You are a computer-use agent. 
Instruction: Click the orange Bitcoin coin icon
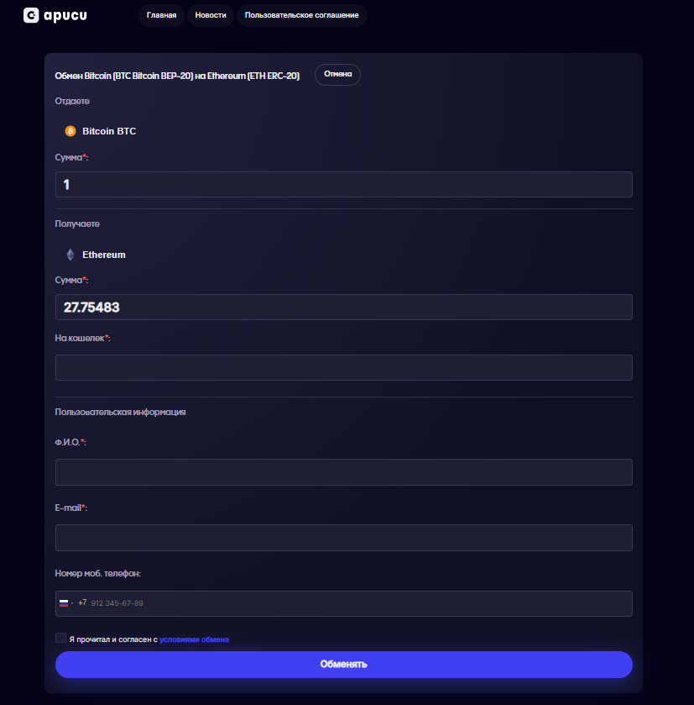(70, 131)
